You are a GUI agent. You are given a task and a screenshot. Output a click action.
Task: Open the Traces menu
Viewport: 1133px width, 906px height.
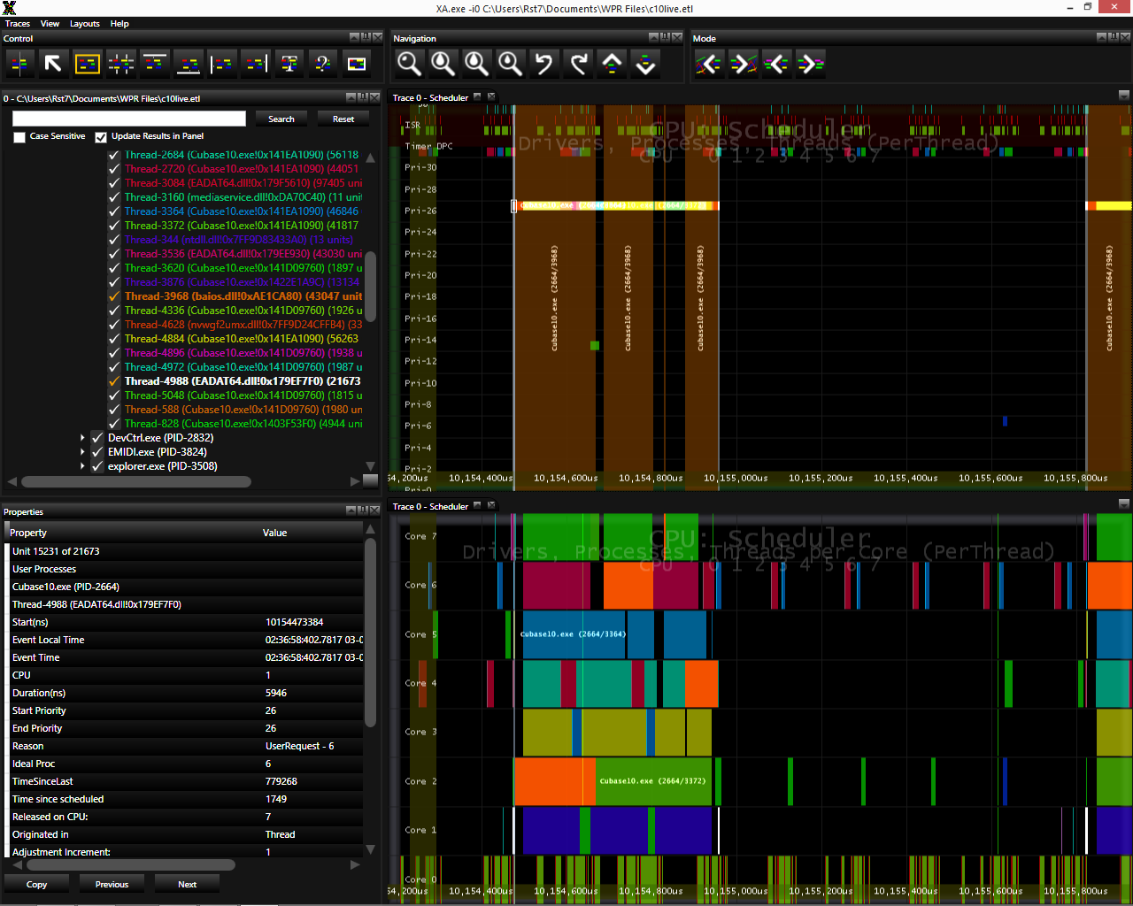[x=18, y=24]
